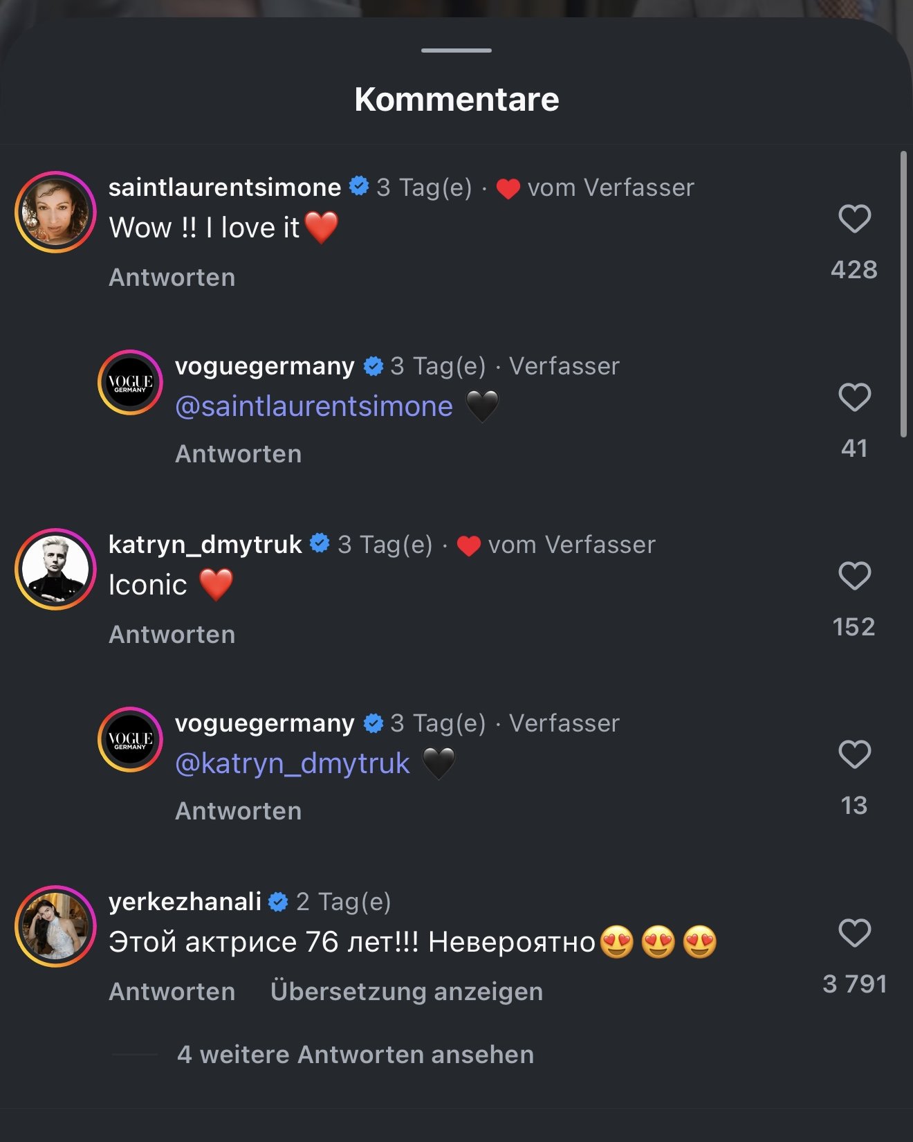The height and width of the screenshot is (1142, 913).
Task: Open katryn_dmytruk's profile avatar
Action: coord(55,569)
